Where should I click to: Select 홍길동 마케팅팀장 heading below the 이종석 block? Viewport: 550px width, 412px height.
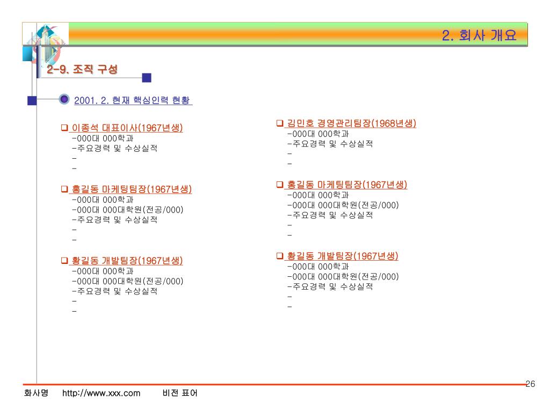point(132,189)
